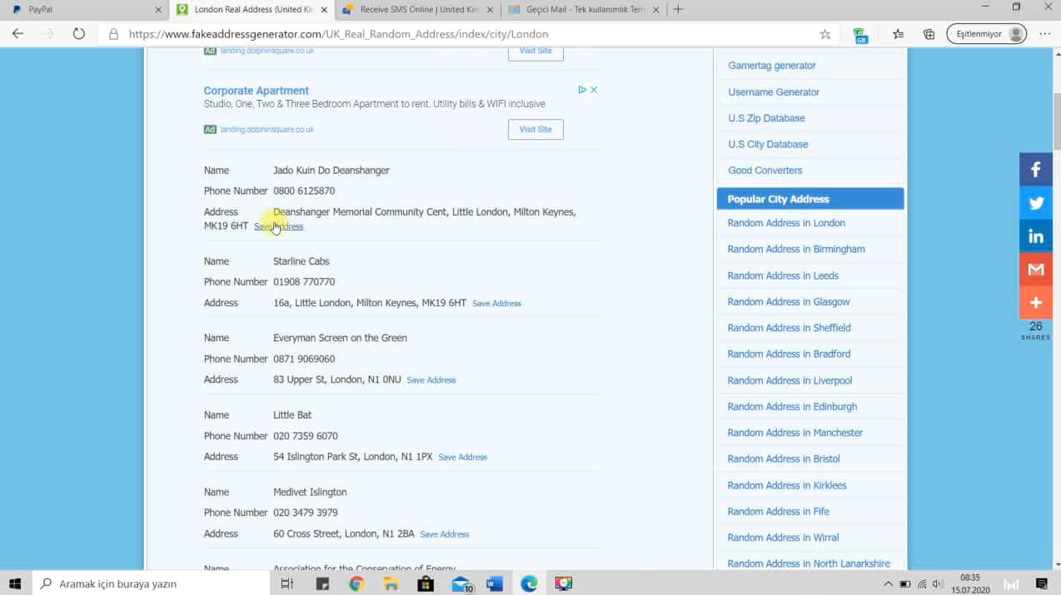Open volume control in system tray
The width and height of the screenshot is (1061, 595).
click(938, 583)
